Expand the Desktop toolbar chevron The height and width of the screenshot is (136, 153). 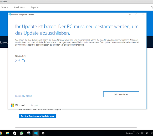pos(134,131)
